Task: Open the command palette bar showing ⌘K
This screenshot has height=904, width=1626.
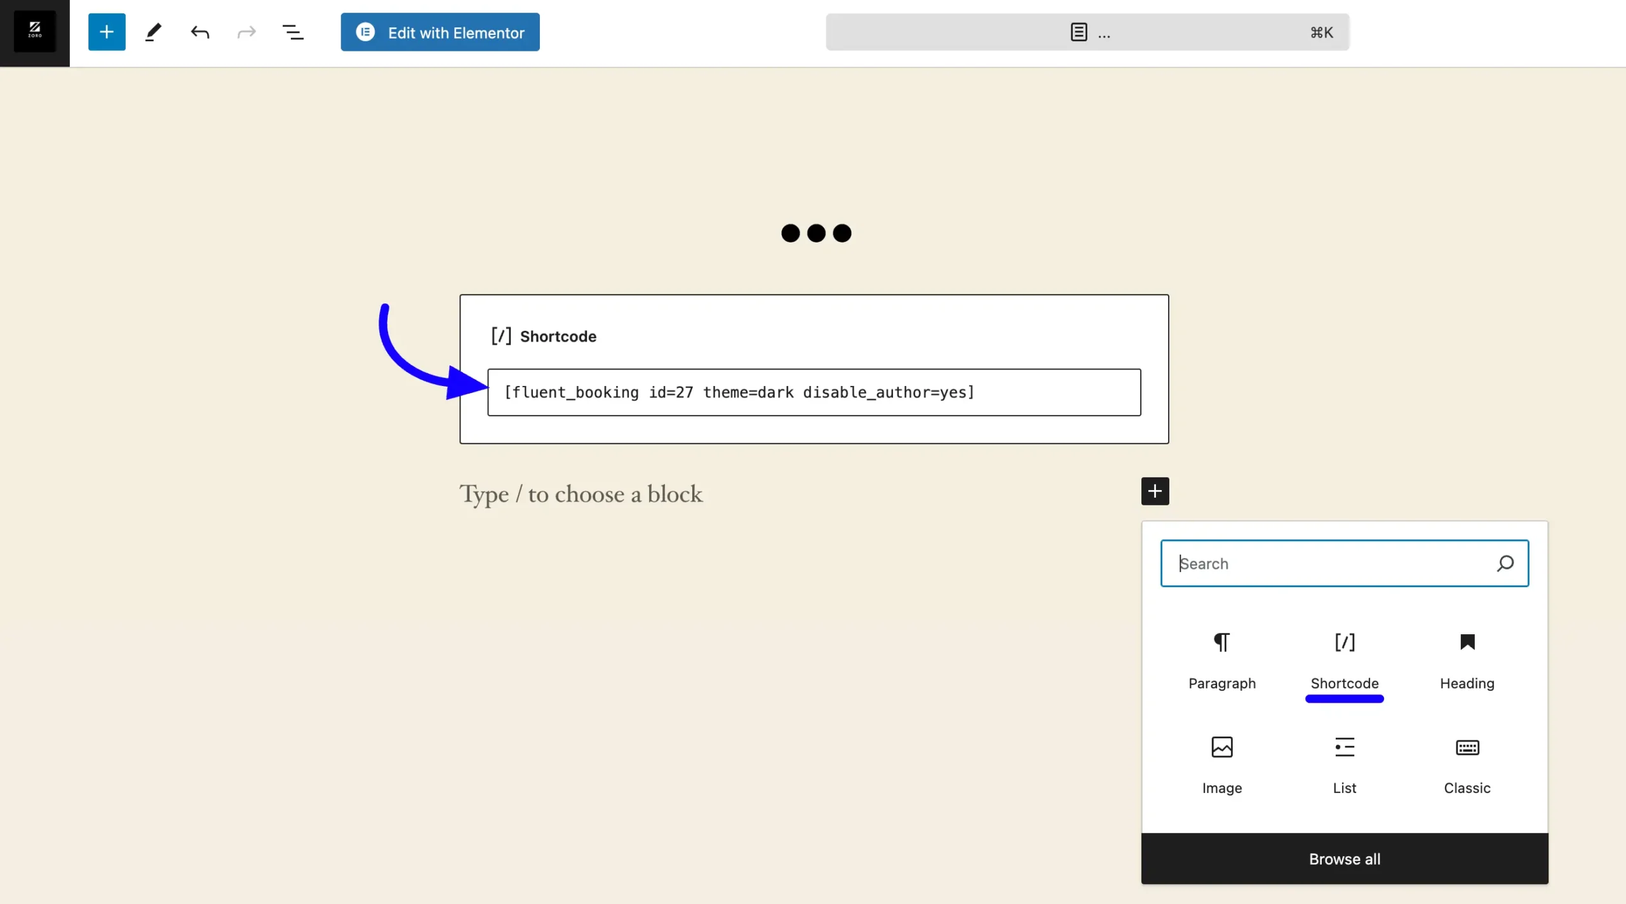Action: coord(1087,32)
